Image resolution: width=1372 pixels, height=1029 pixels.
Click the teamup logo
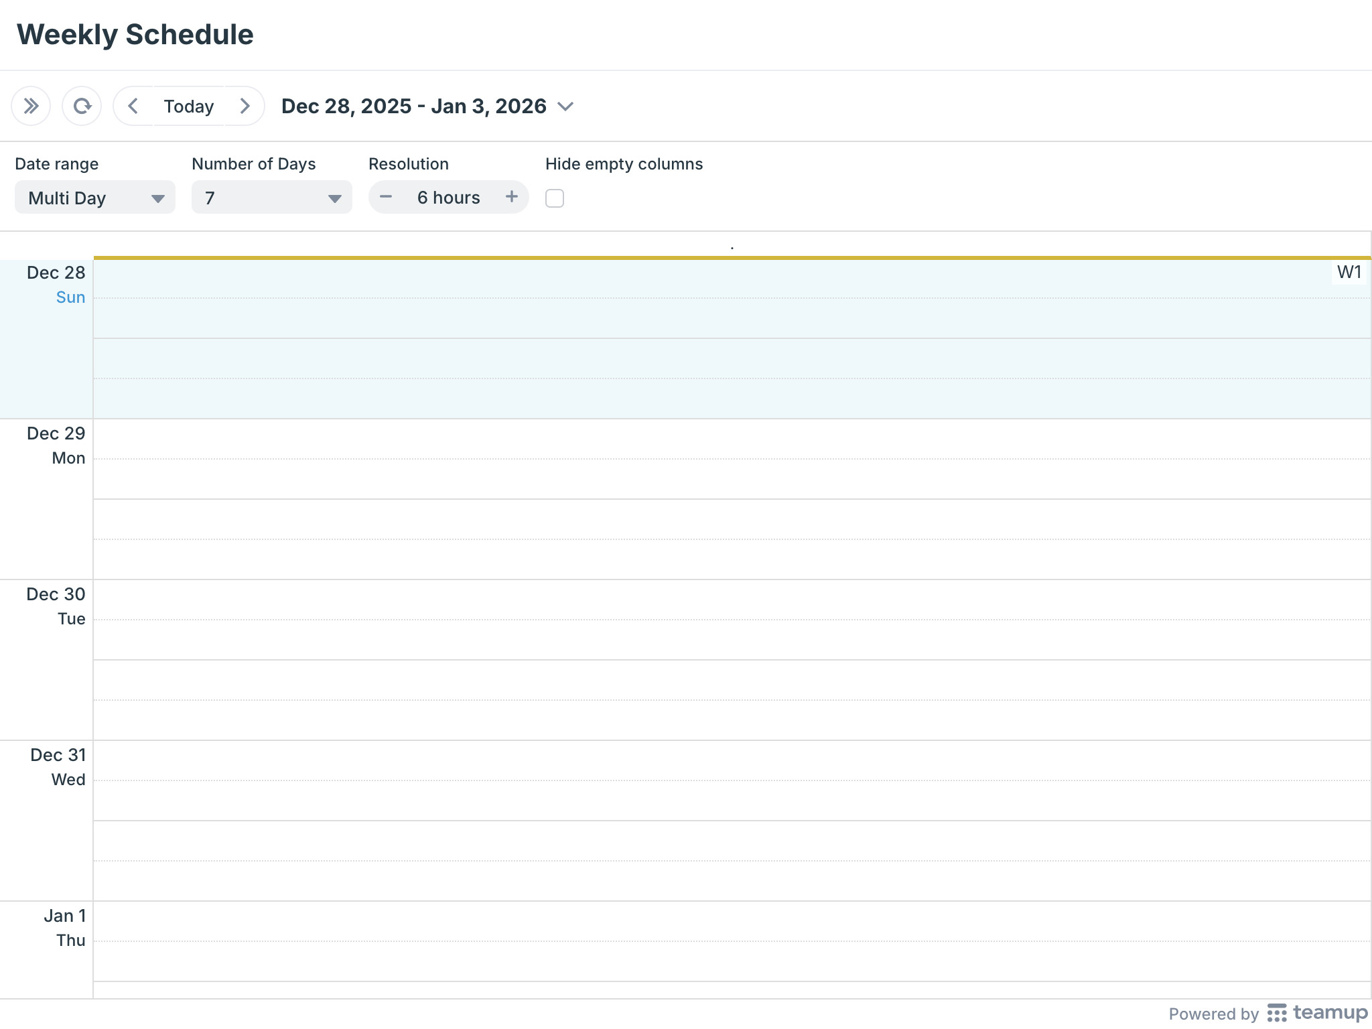tap(1317, 1012)
